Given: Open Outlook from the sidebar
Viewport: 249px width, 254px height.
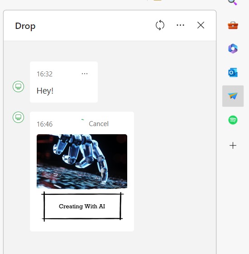Looking at the screenshot, I should tap(233, 72).
